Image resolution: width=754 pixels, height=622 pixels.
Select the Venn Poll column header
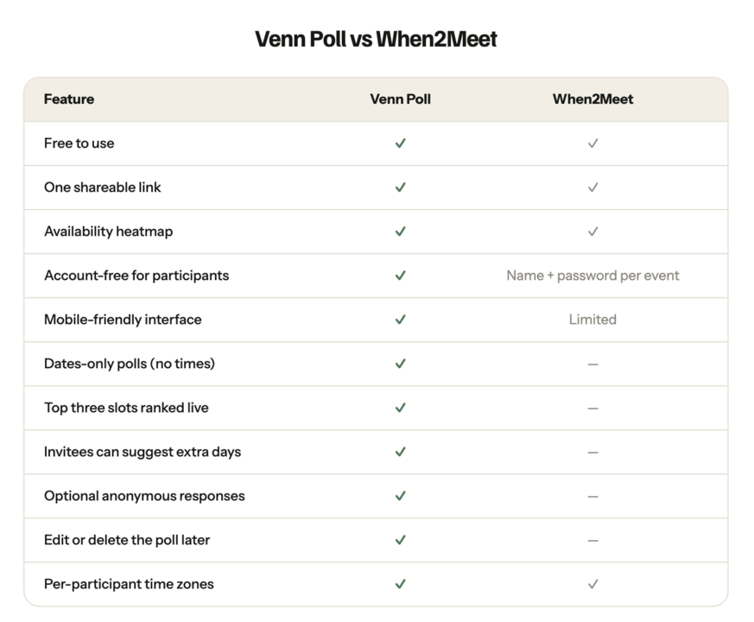point(400,99)
